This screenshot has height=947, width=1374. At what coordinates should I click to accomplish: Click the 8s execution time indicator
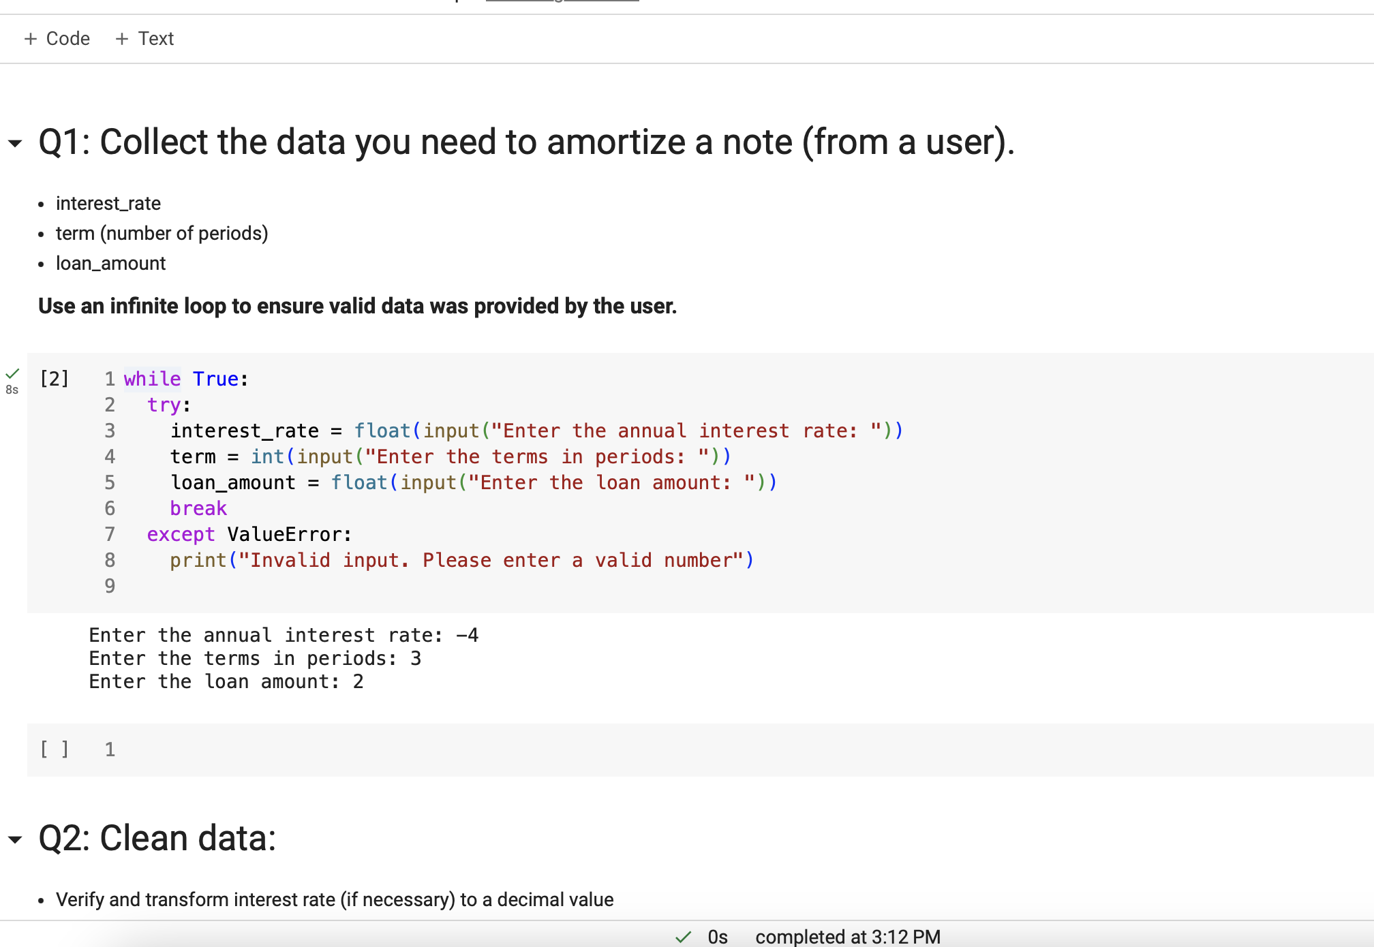pyautogui.click(x=11, y=390)
